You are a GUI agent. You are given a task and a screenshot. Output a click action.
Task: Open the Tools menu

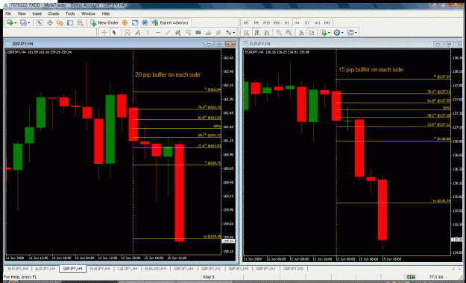[x=70, y=13]
